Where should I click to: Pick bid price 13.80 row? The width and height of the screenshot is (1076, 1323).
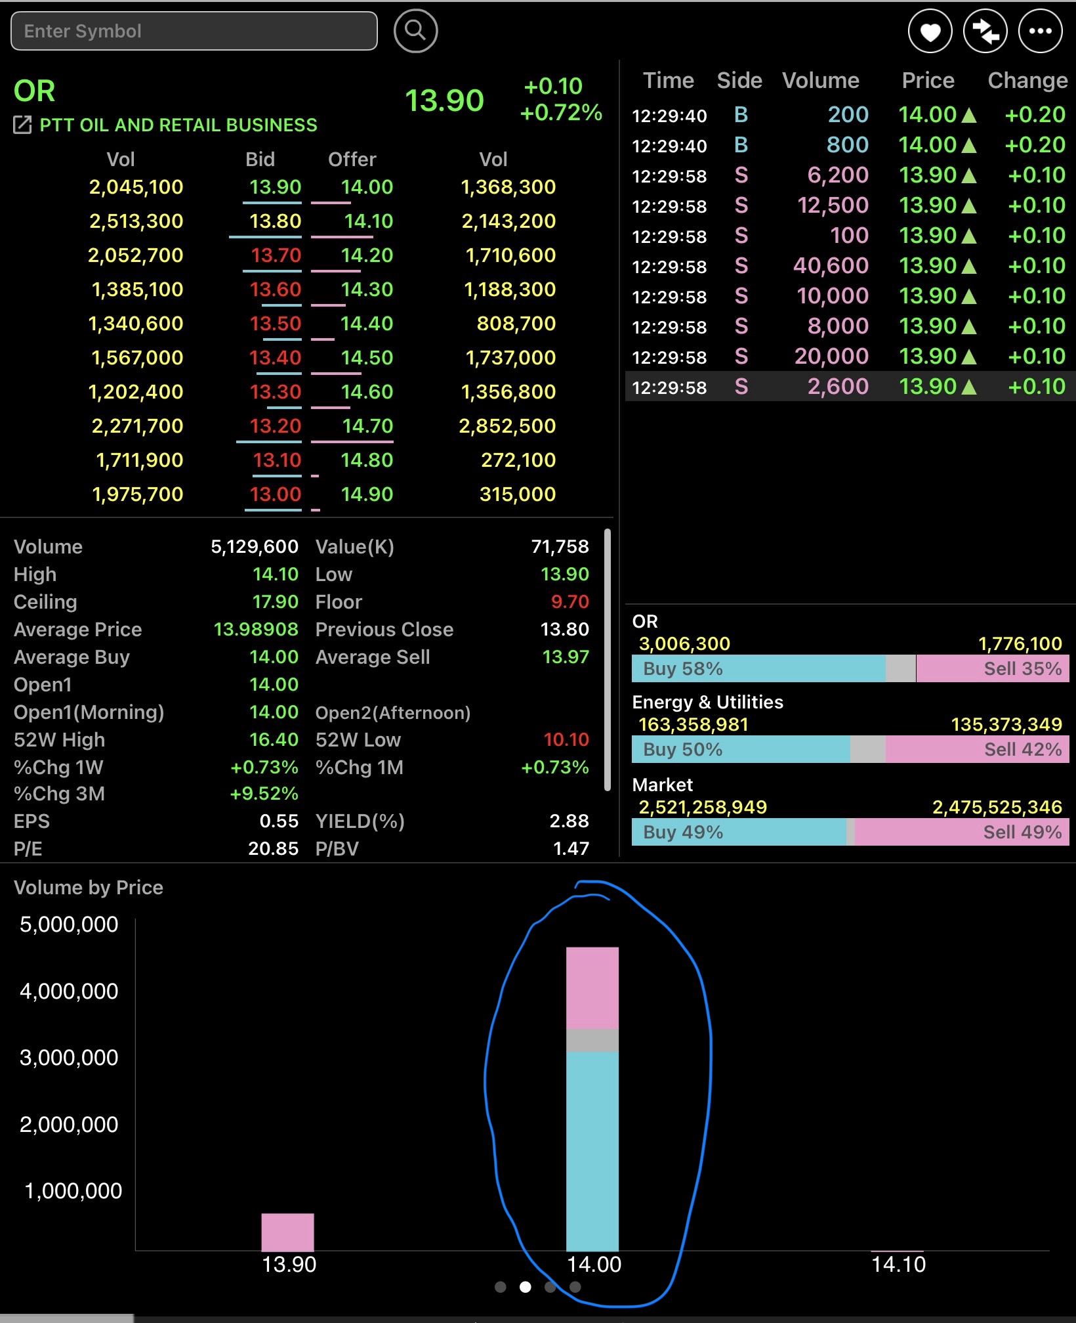click(x=275, y=221)
